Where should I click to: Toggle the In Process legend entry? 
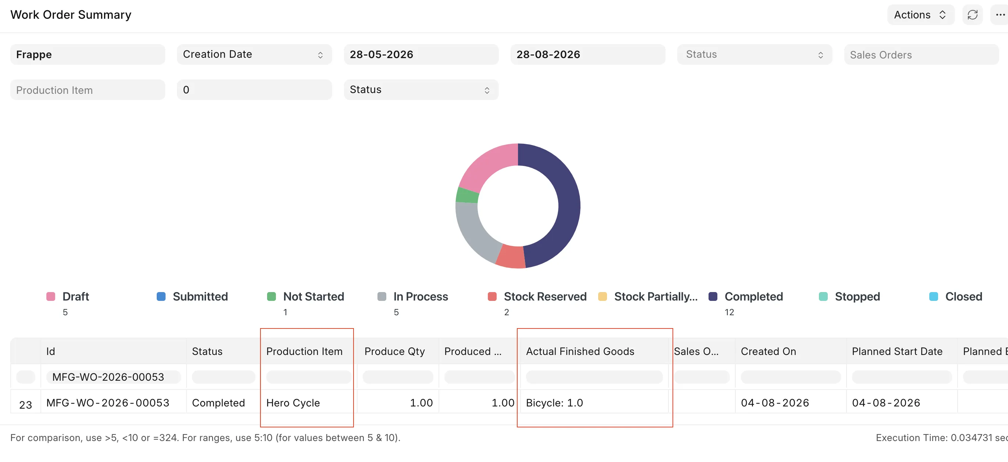click(x=413, y=296)
